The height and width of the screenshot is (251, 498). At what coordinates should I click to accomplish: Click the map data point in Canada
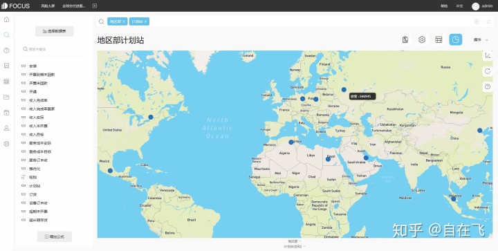(151, 117)
